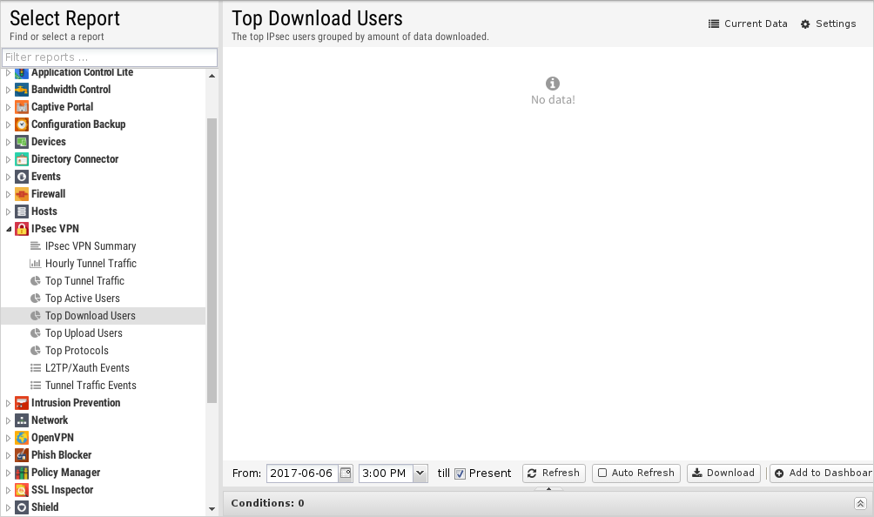Viewport: 874px width, 517px height.
Task: Click the Refresh button
Action: tap(554, 473)
